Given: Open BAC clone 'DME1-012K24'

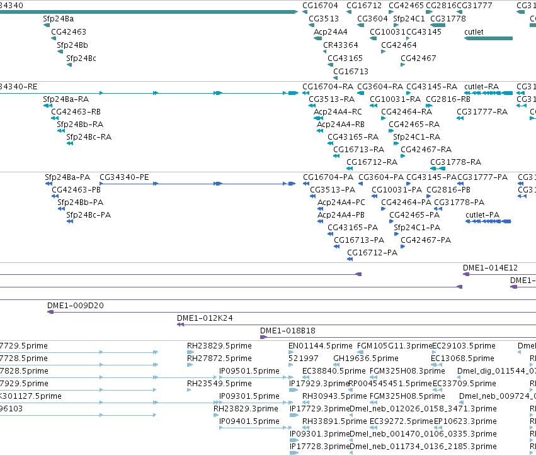Looking at the screenshot, I should (205, 318).
